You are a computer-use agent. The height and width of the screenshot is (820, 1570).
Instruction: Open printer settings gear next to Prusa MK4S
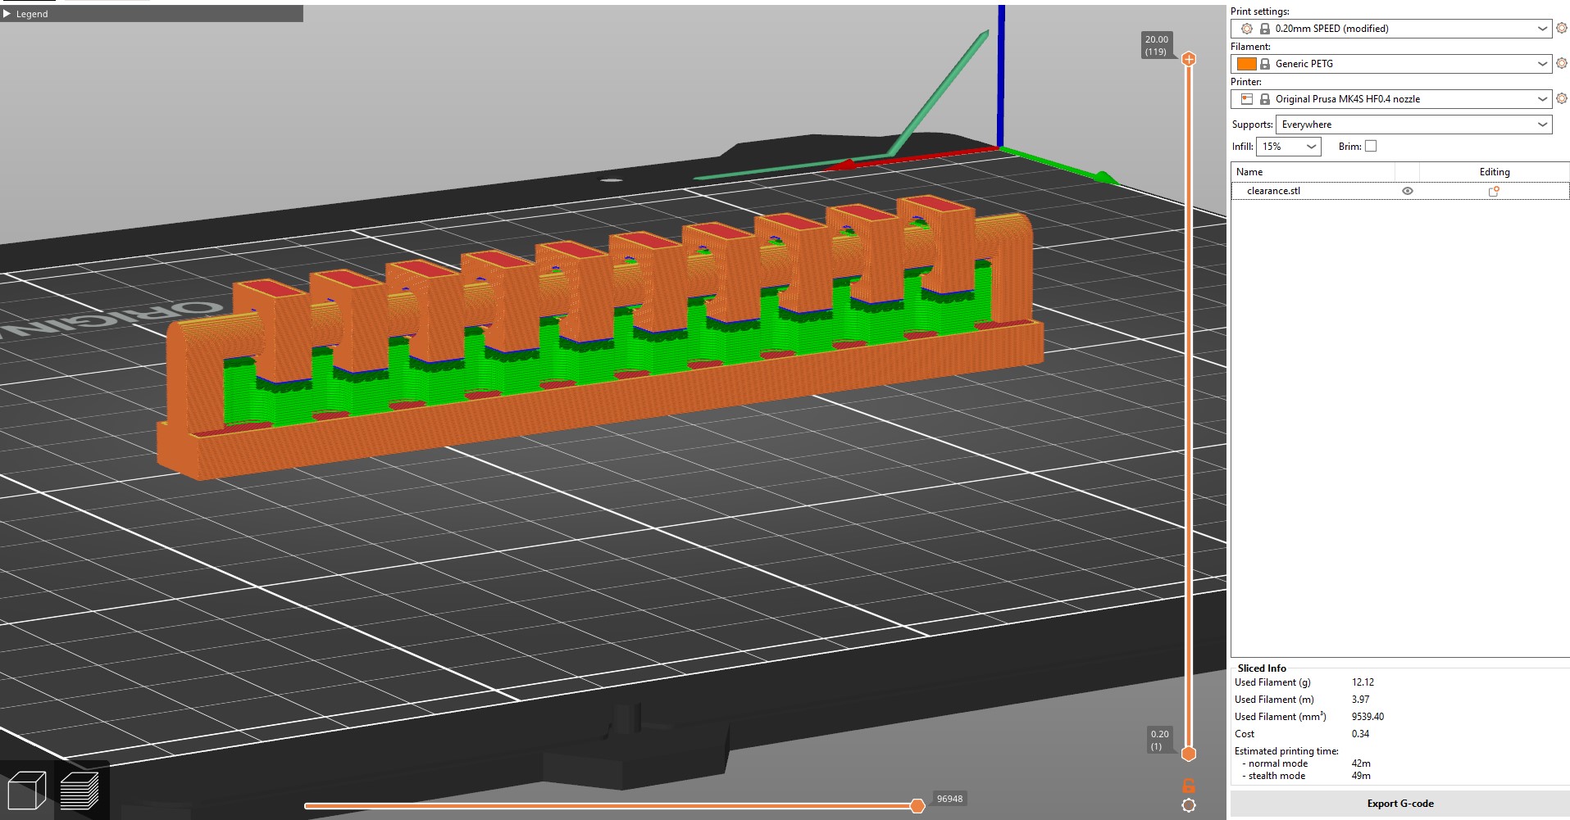1561,98
